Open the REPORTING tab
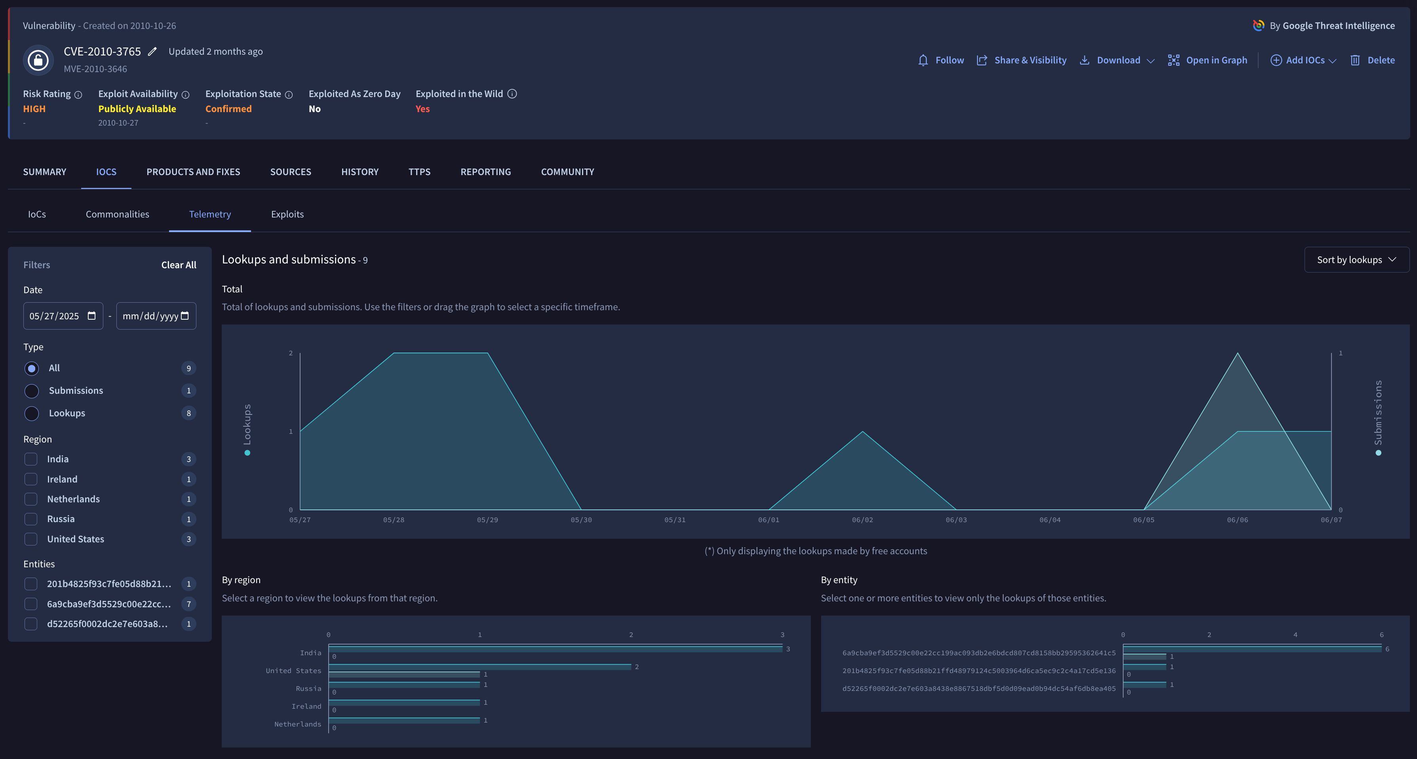1417x759 pixels. [486, 172]
